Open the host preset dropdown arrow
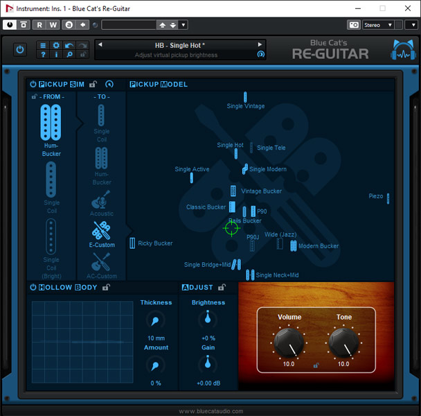 pyautogui.click(x=183, y=25)
